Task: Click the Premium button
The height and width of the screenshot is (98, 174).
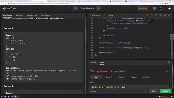Action: [143, 8]
